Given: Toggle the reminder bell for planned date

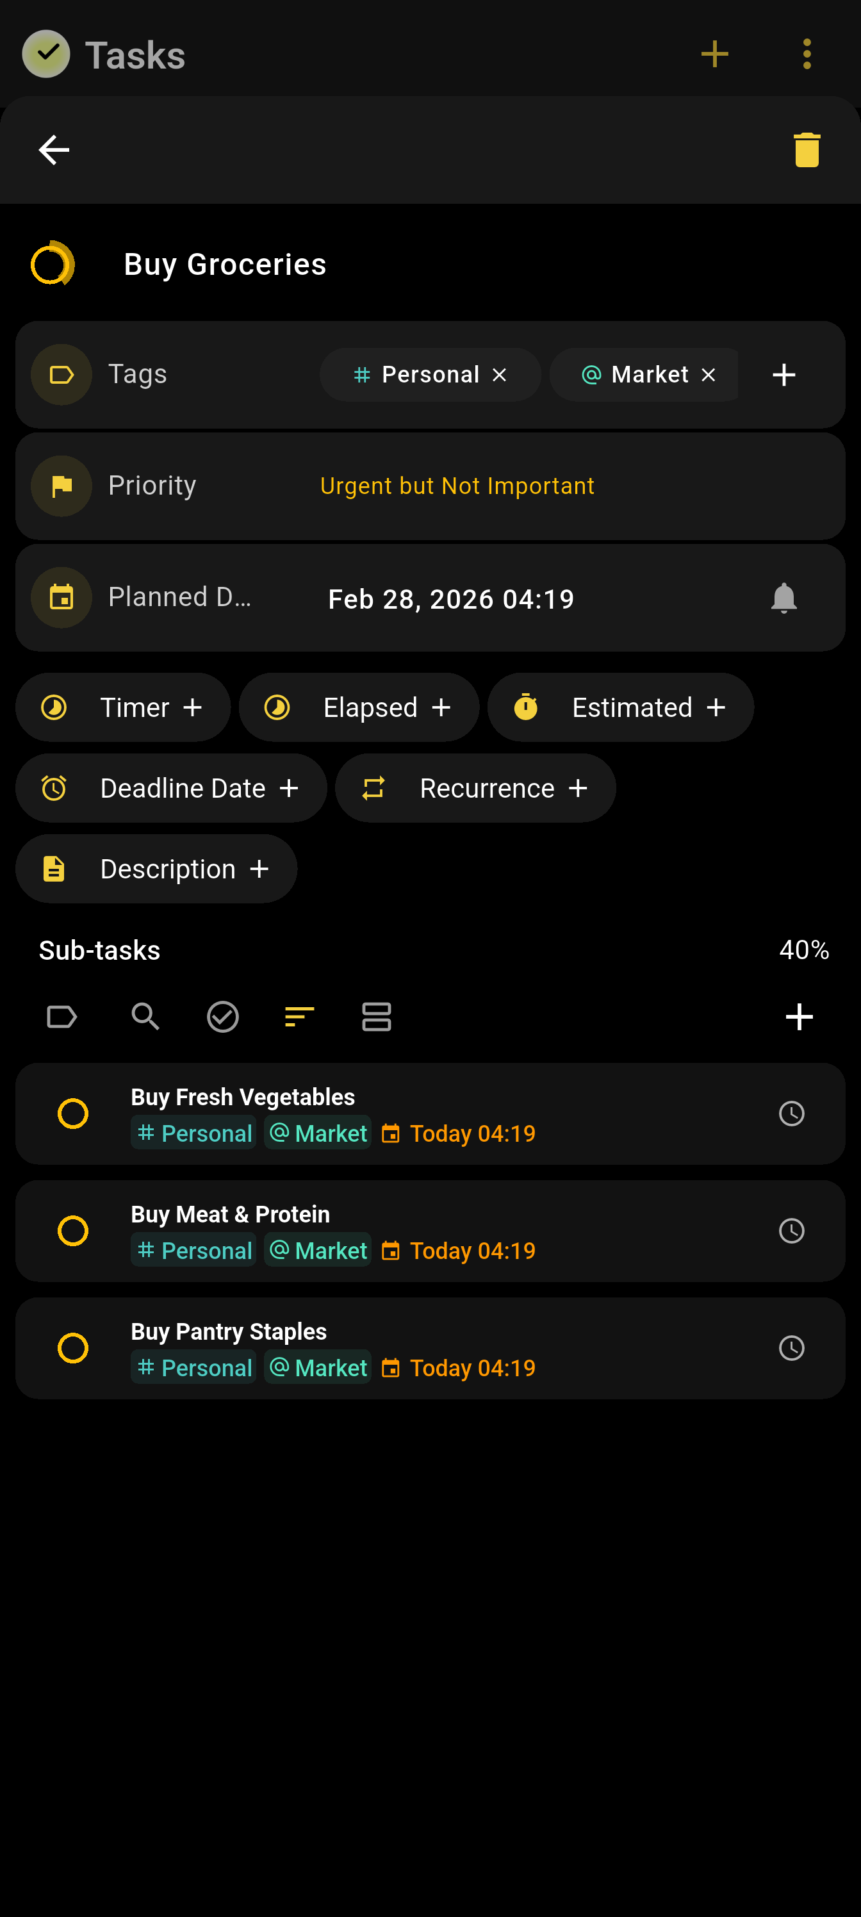Looking at the screenshot, I should click(x=783, y=598).
